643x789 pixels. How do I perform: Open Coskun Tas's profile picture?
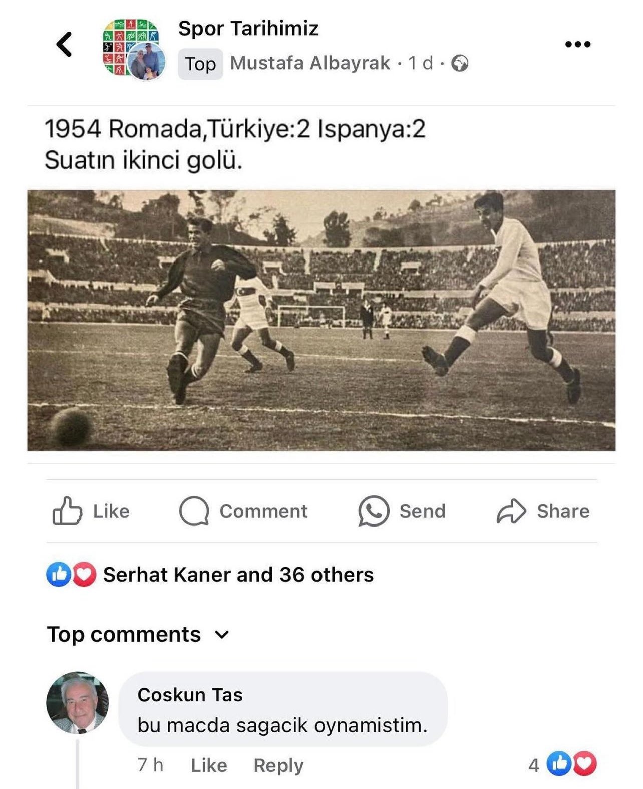(x=78, y=702)
